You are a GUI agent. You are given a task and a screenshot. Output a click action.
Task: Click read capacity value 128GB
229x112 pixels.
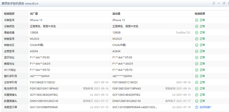pos(116,33)
